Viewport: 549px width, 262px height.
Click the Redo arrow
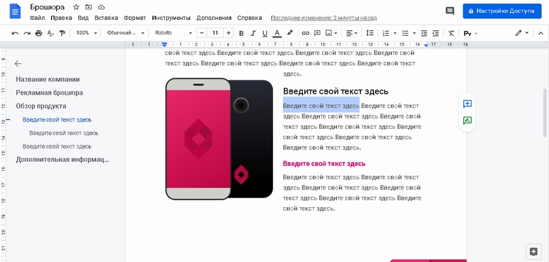[27, 33]
